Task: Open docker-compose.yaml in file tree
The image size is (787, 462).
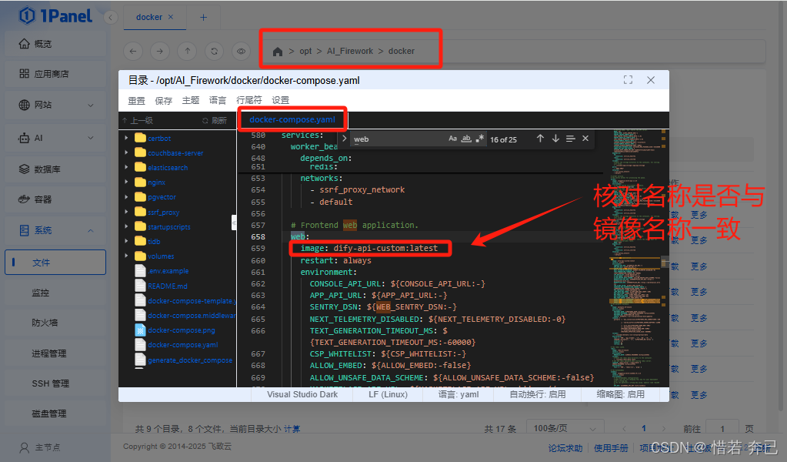Action: coord(182,345)
